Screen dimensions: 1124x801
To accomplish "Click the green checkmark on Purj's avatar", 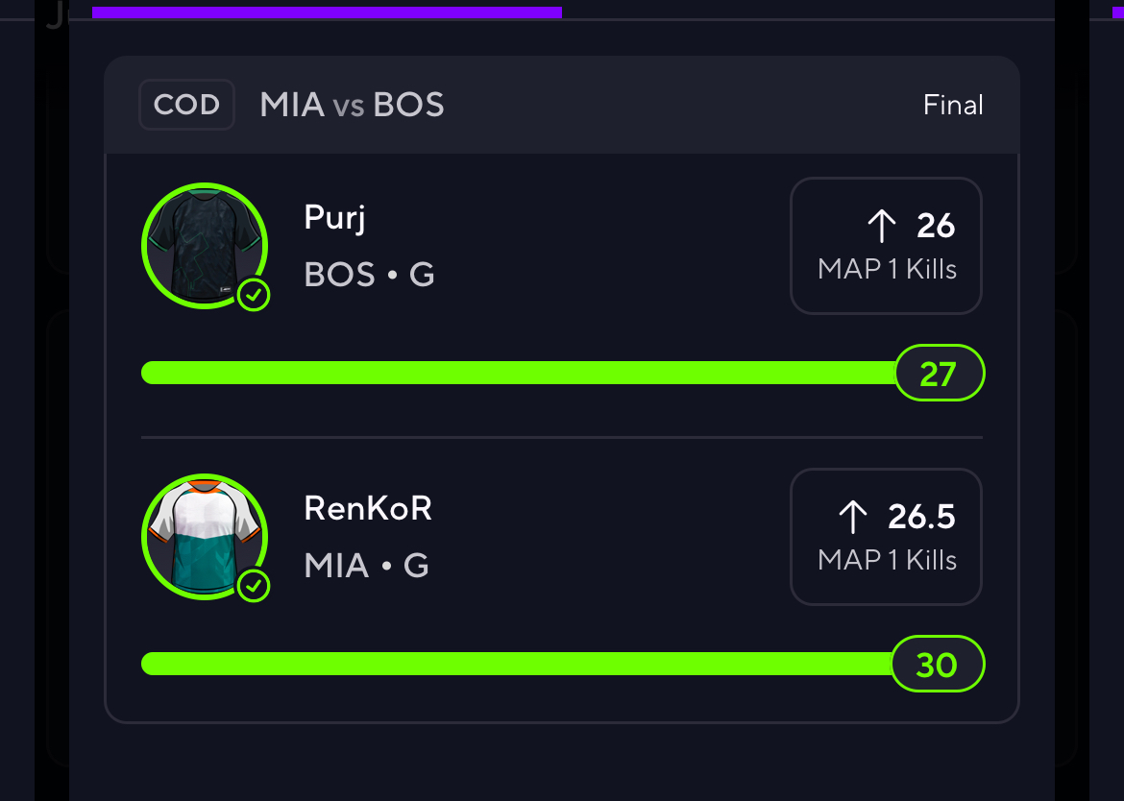I will (254, 295).
